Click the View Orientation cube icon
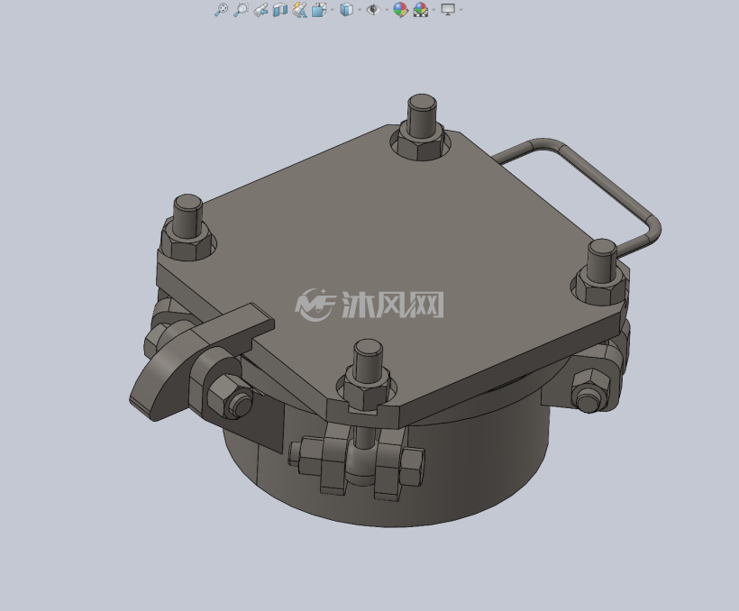 click(319, 9)
